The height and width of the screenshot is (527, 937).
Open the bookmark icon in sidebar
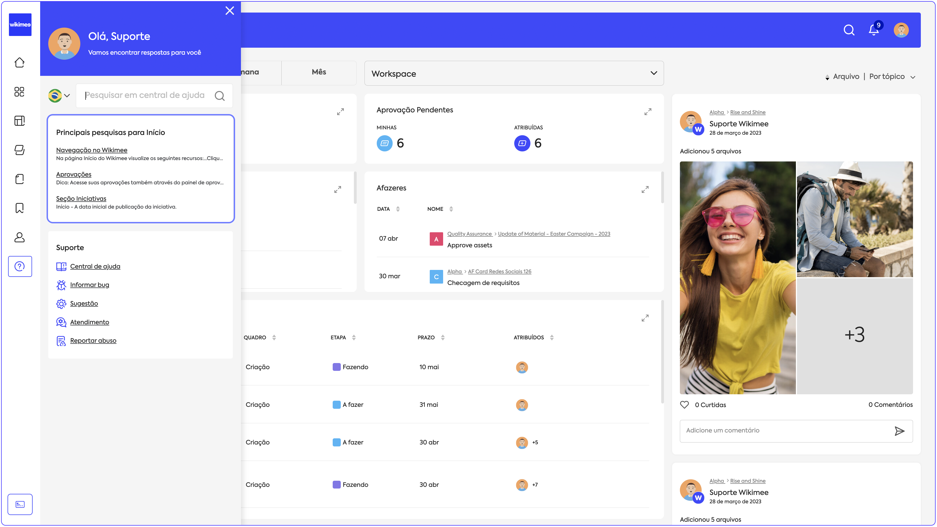[20, 208]
